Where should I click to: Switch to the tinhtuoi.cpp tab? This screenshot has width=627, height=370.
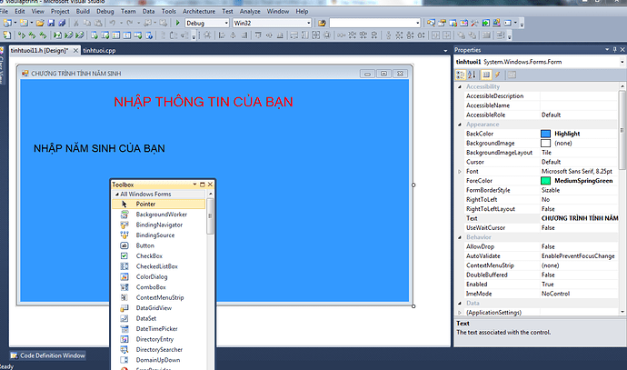coord(99,52)
